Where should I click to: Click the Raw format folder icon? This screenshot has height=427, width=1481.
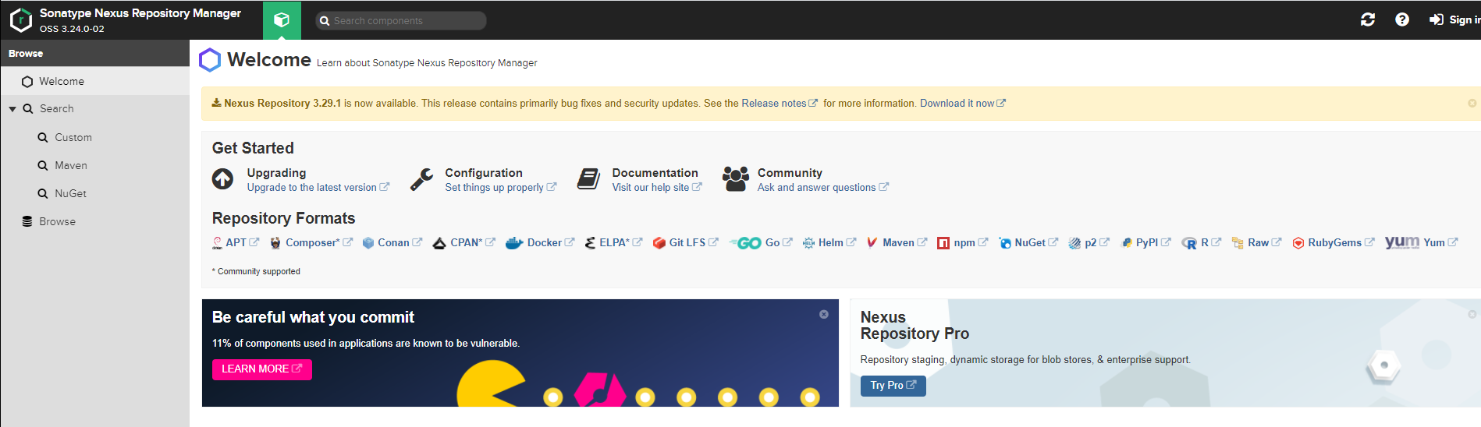coord(1238,243)
